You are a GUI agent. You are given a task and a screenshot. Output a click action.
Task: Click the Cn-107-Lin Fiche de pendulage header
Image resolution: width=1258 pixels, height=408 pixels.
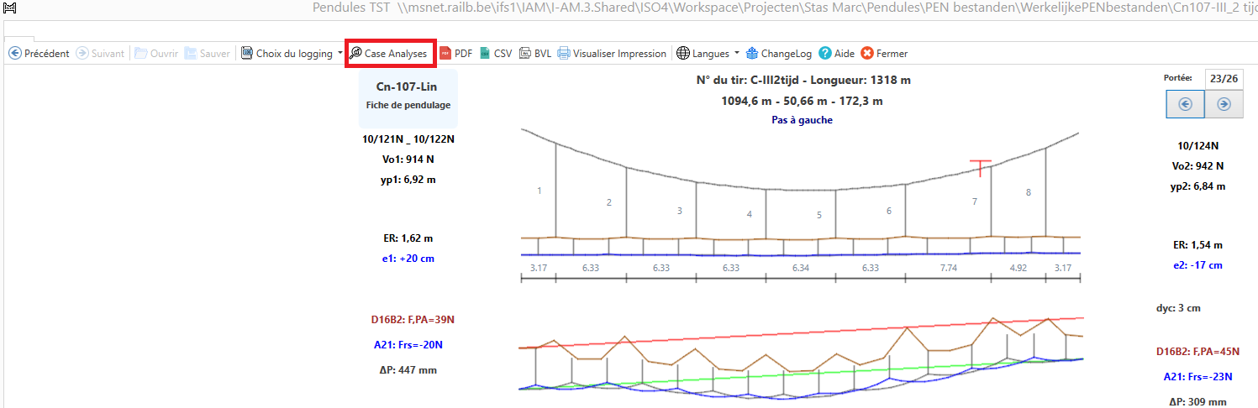[x=408, y=95]
